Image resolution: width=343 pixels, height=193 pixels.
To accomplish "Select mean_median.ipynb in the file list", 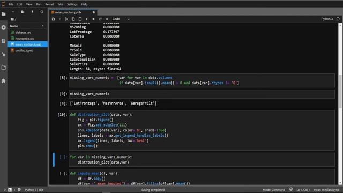I will tap(27, 44).
